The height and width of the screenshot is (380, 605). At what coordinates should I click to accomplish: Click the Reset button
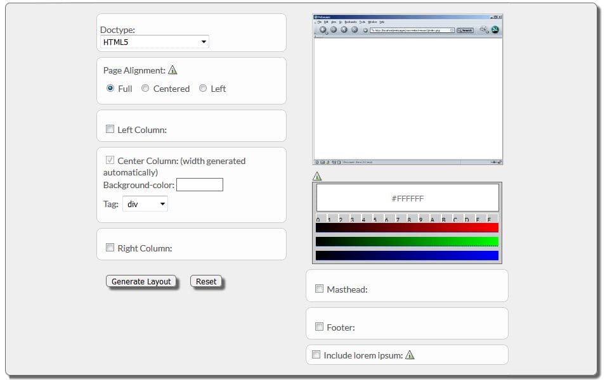206,281
